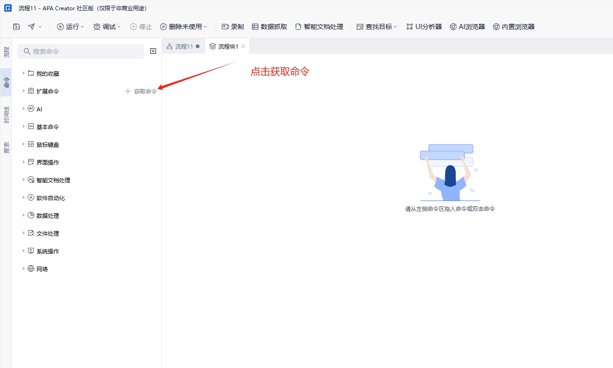Expand 我的收藏 tree arrow
613x368 pixels.
point(23,73)
